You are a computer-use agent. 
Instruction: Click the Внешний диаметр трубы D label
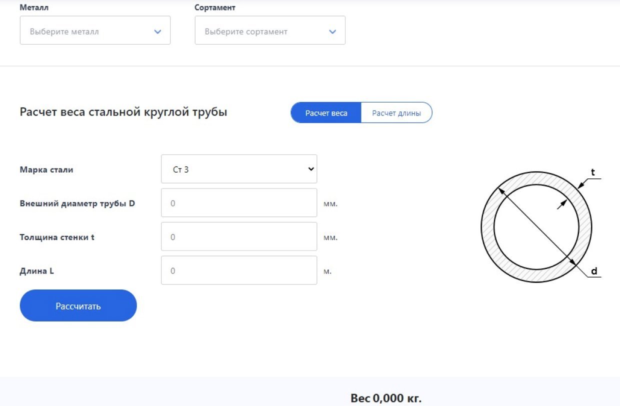tap(77, 203)
